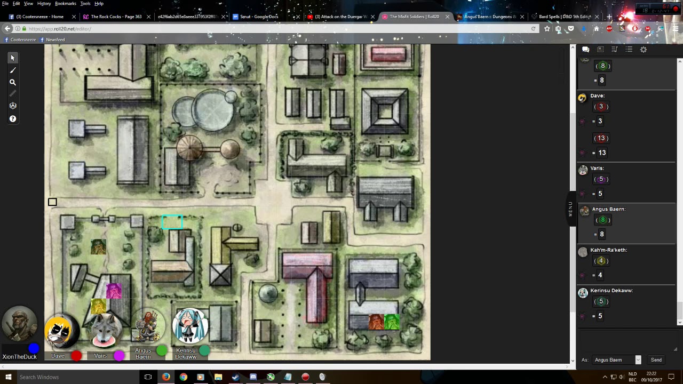Image resolution: width=683 pixels, height=384 pixels.
Task: Click the cyan highlighted rectangle on map
Action: pos(172,222)
